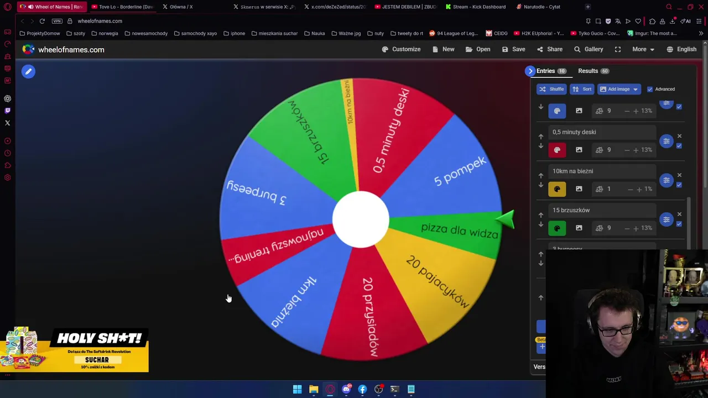Edit the 0,5 minuty deski entry field
Screen dimensions: 708x398
(602, 132)
